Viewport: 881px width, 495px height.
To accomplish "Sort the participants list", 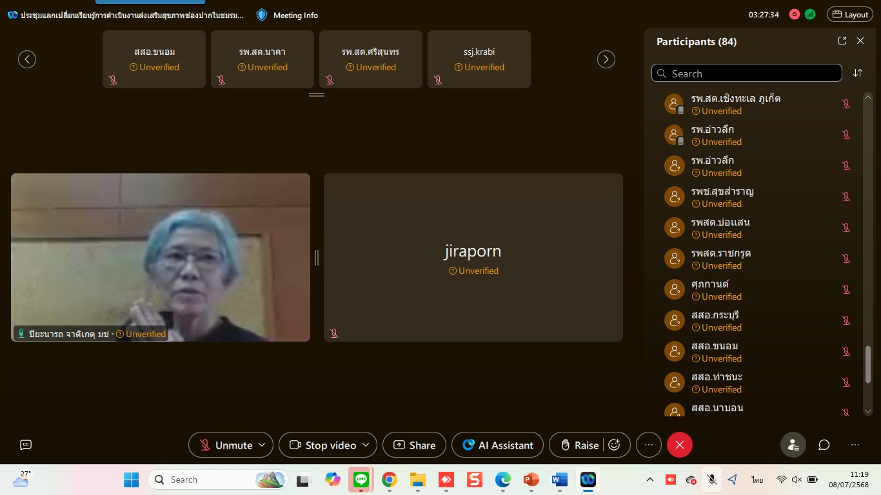I will (x=857, y=73).
